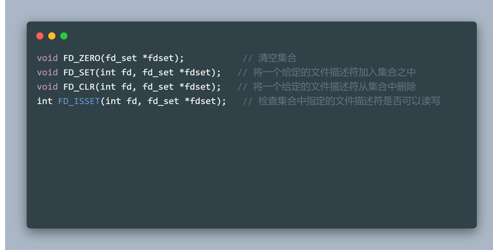Click the yellow minimize dot
The height and width of the screenshot is (250, 493).
tap(52, 36)
